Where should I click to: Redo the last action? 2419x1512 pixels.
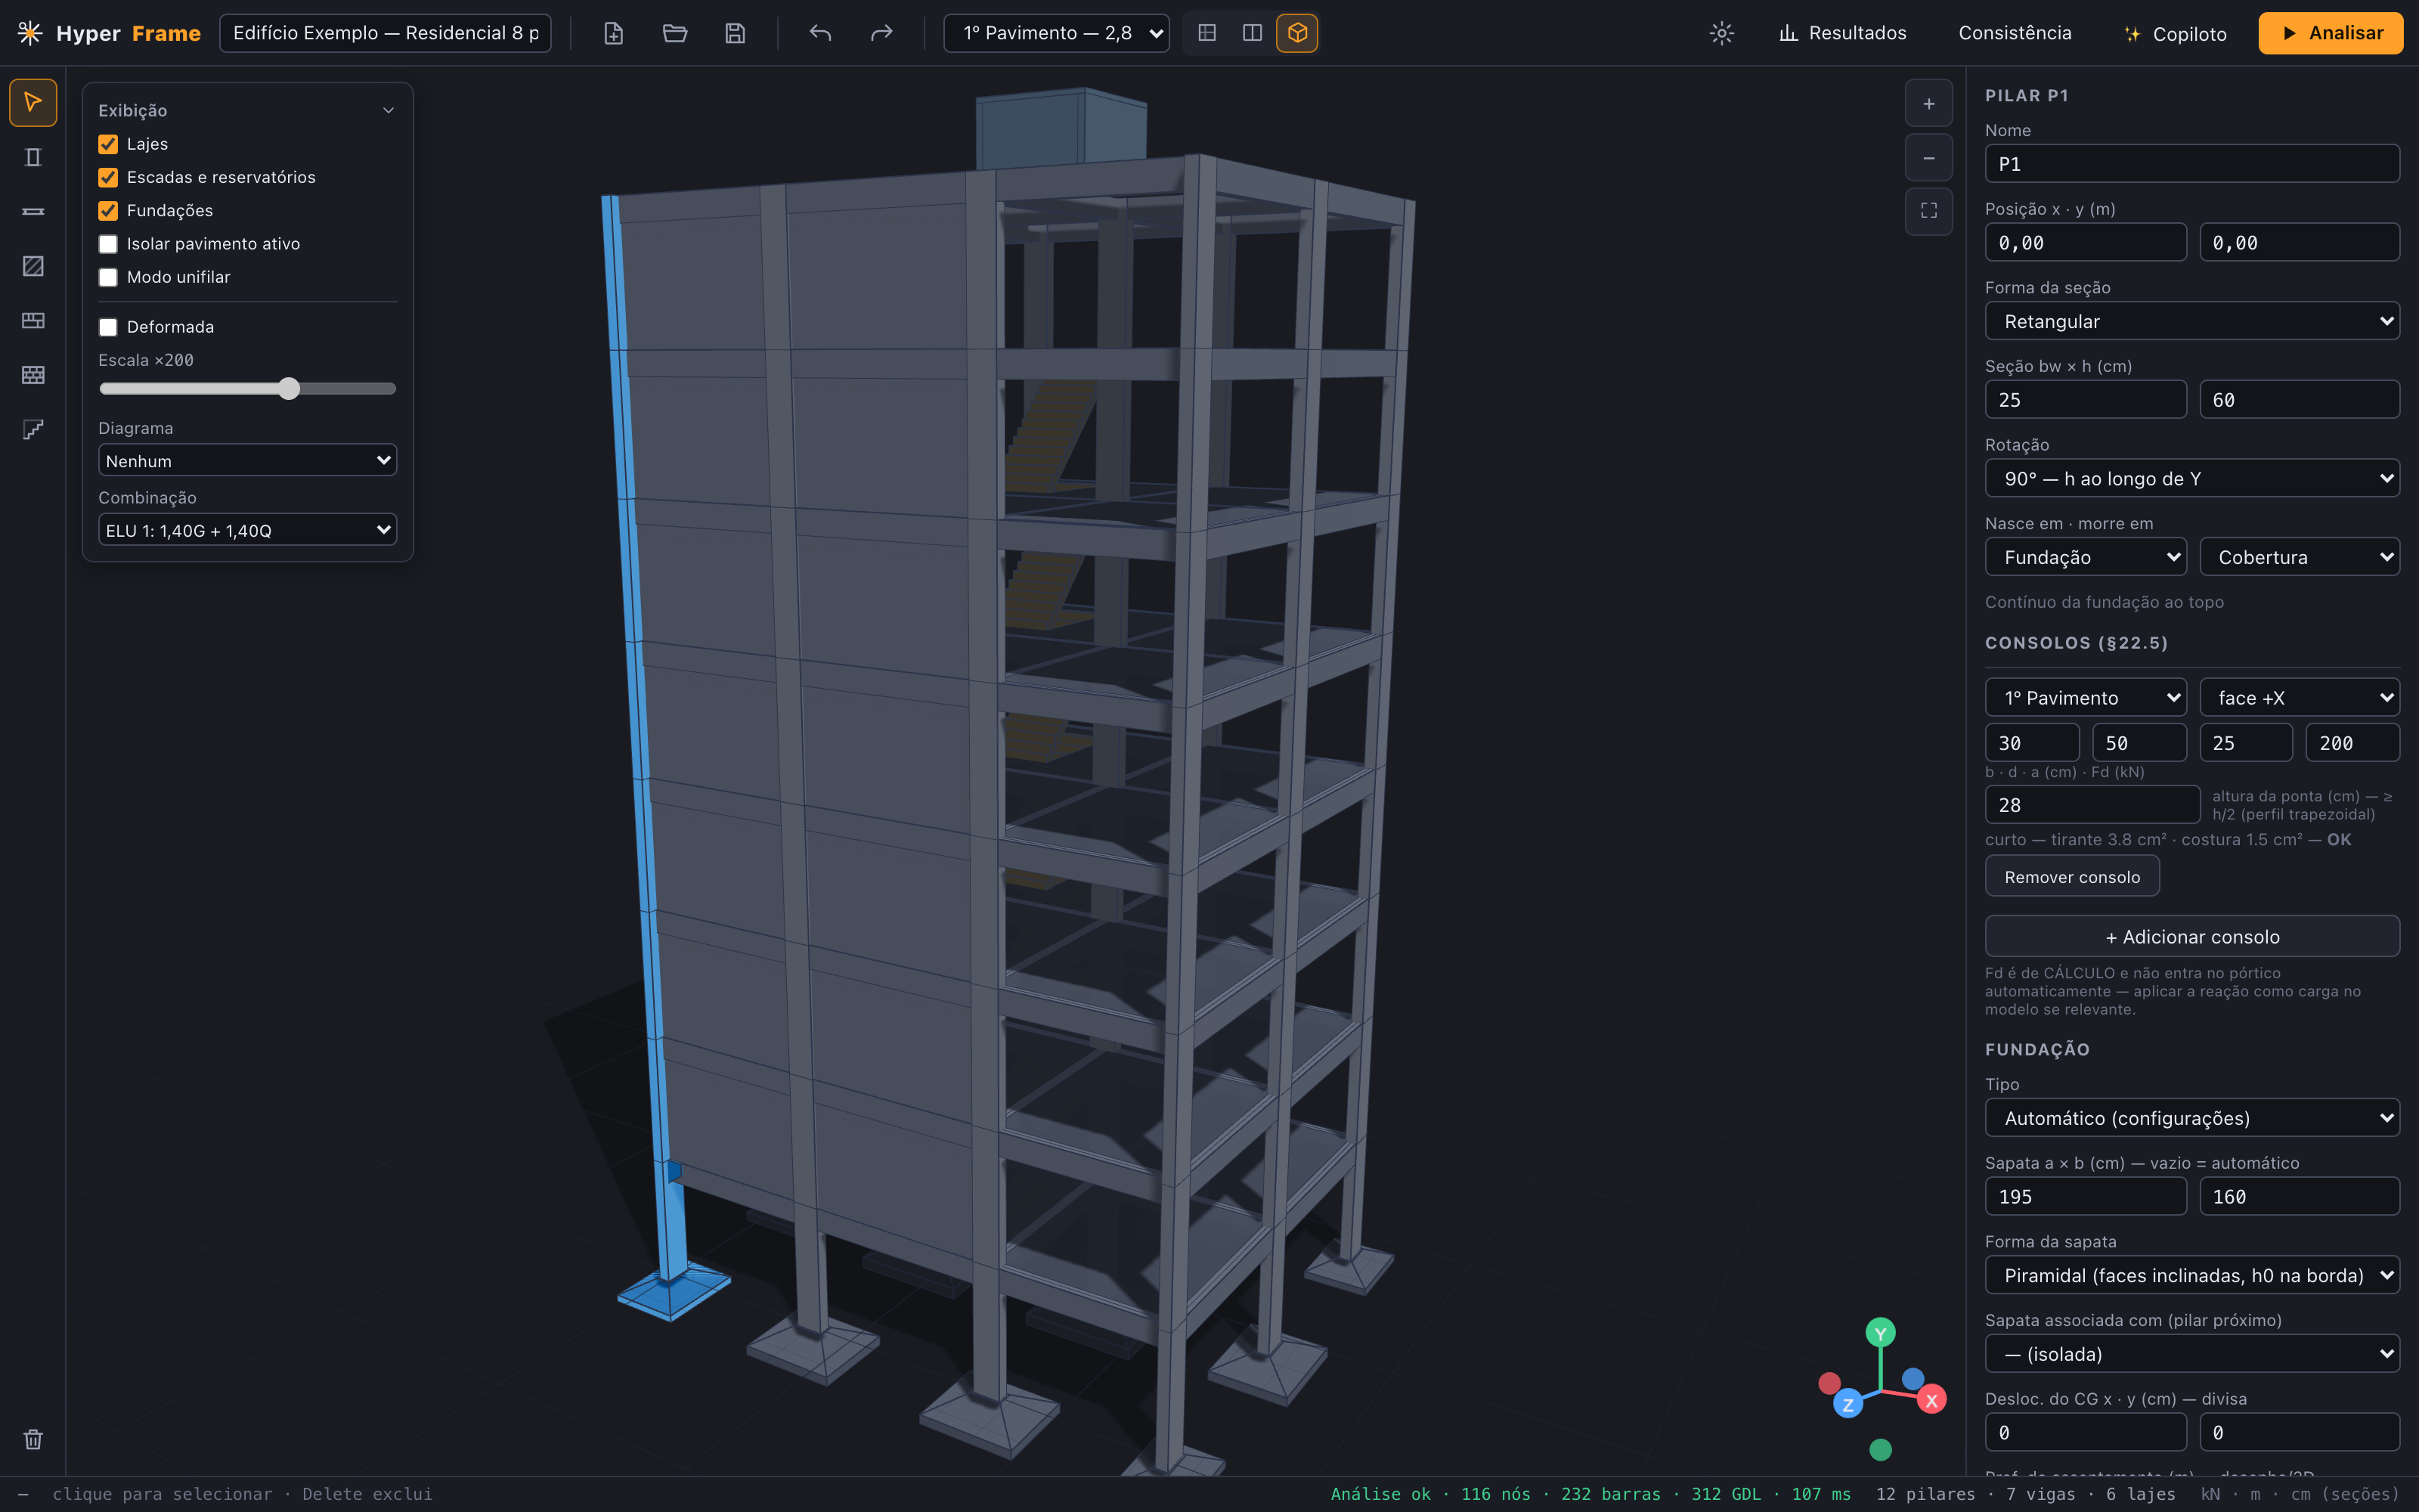881,33
